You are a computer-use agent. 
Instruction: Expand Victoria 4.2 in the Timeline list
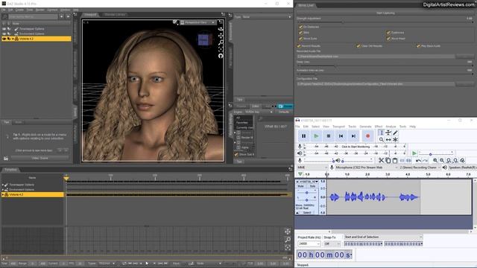[x=3, y=194]
